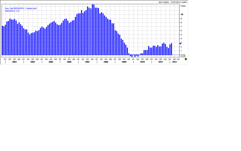
Task: Select the 2012 year label on the timeline
Action: (x=174, y=62)
